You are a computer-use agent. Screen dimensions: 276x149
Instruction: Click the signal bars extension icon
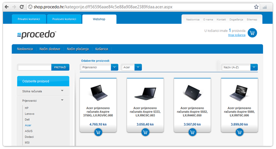pyautogui.click(x=264, y=7)
